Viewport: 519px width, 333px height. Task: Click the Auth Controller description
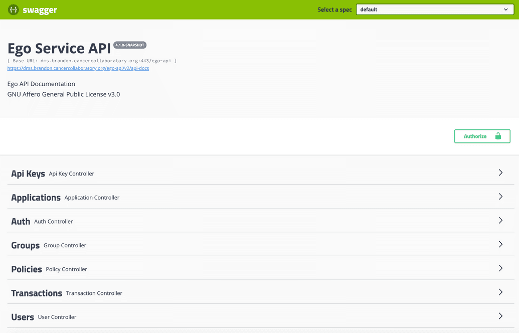pos(53,222)
